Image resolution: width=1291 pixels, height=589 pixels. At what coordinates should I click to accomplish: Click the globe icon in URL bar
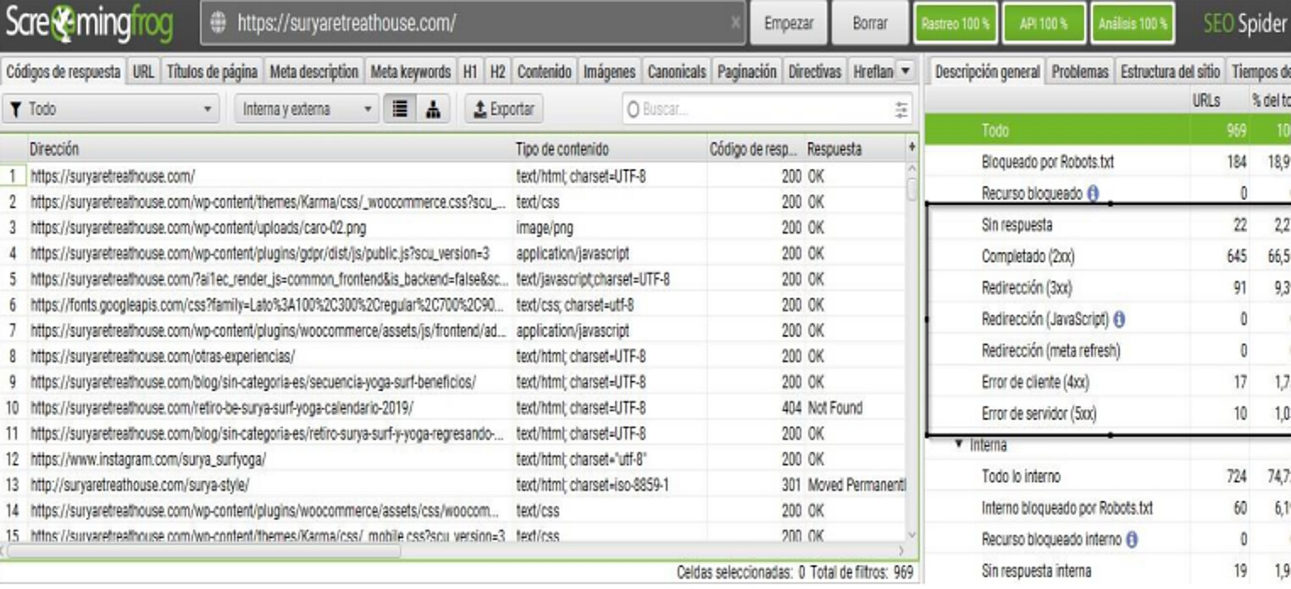218,24
